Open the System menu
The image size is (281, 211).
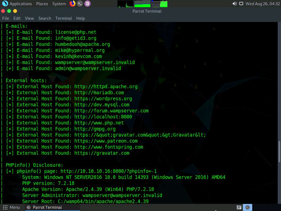[x=59, y=4]
